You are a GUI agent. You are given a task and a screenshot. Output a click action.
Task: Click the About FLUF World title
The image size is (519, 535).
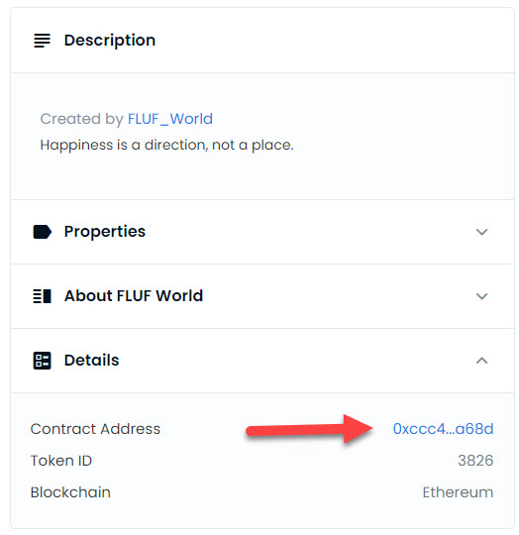coord(134,296)
